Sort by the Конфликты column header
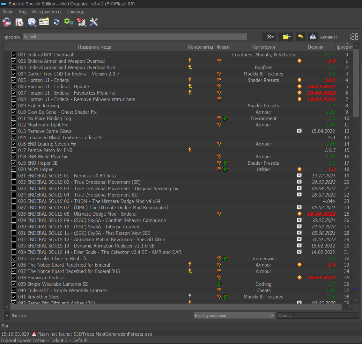The height and width of the screenshot is (344, 362). click(200, 47)
